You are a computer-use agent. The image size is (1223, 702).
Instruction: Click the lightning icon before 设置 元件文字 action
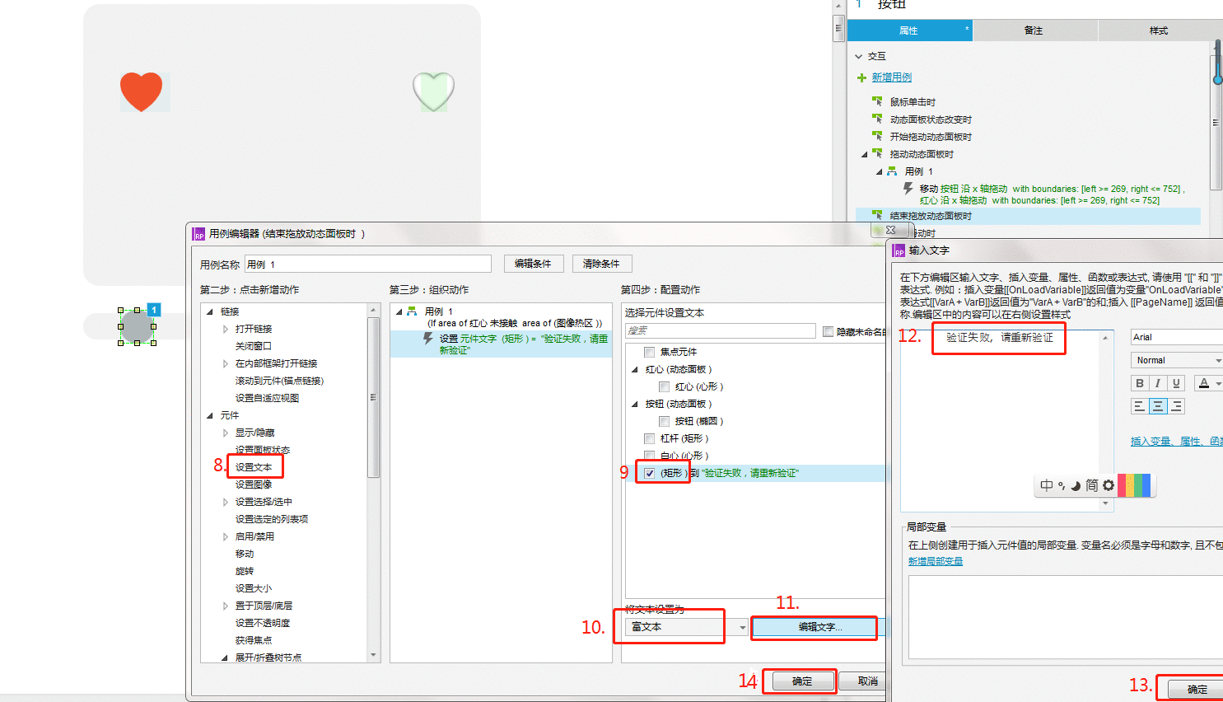(x=428, y=339)
